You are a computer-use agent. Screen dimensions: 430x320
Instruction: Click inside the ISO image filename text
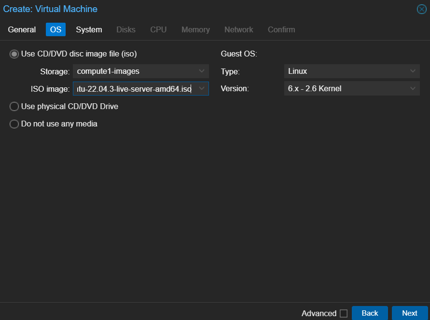click(x=134, y=89)
